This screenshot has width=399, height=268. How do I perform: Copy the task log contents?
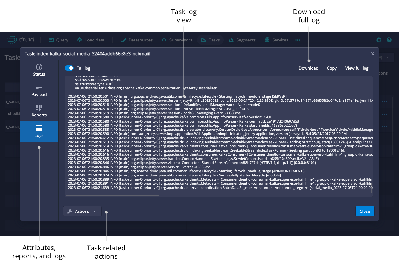click(332, 68)
